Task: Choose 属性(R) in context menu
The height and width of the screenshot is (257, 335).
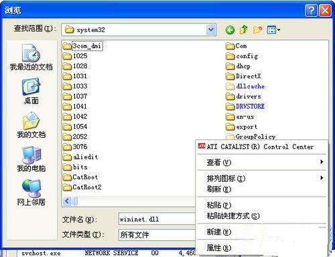Action: (x=261, y=248)
